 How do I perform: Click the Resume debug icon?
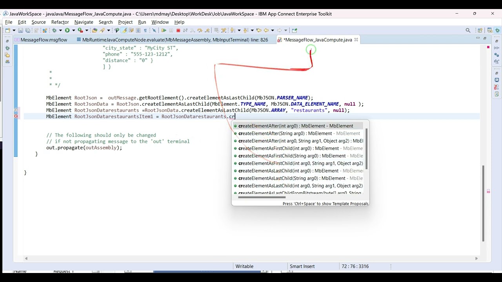(x=164, y=30)
